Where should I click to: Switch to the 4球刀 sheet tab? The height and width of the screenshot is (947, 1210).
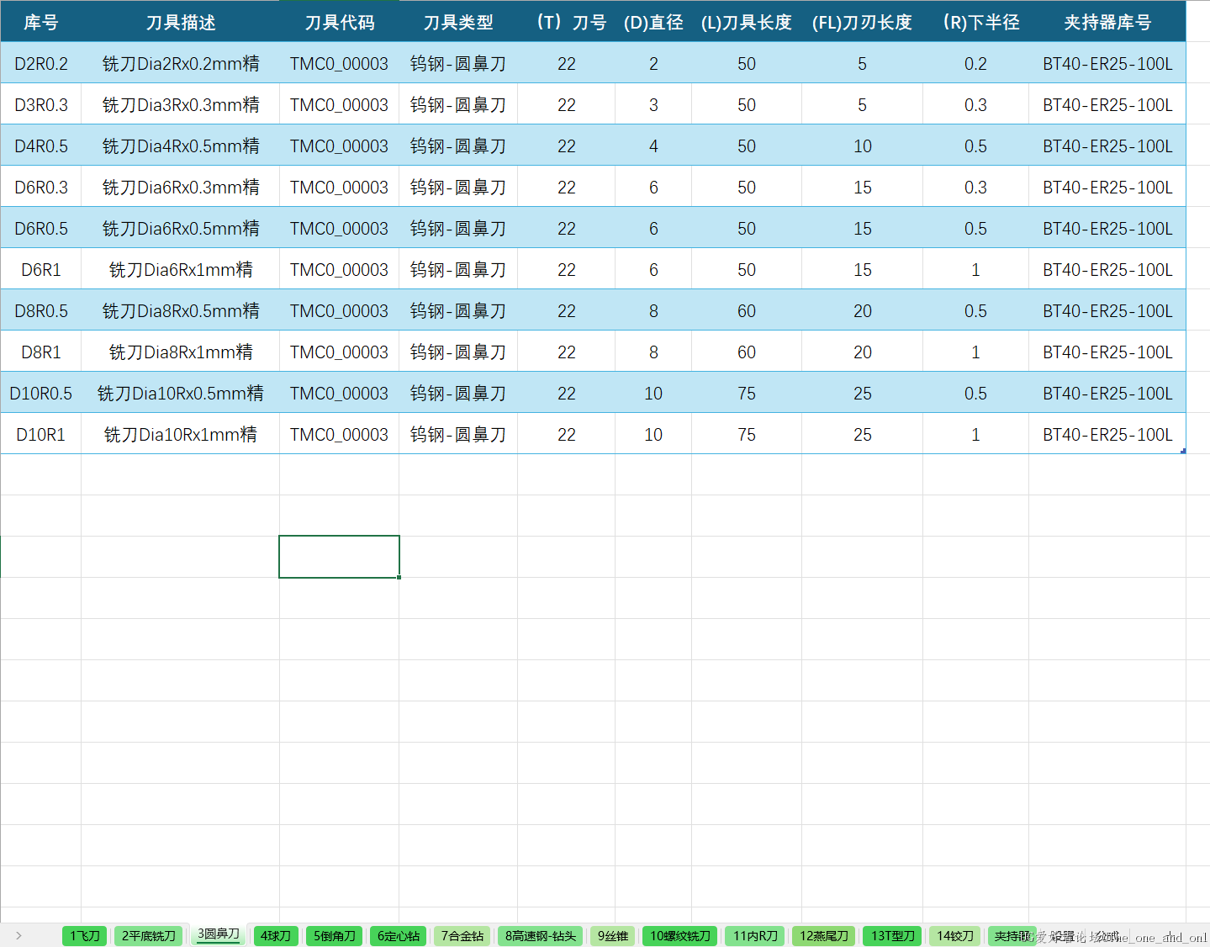click(x=276, y=935)
